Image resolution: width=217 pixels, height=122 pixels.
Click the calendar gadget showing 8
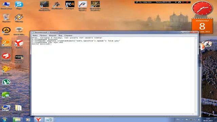pos(202,26)
